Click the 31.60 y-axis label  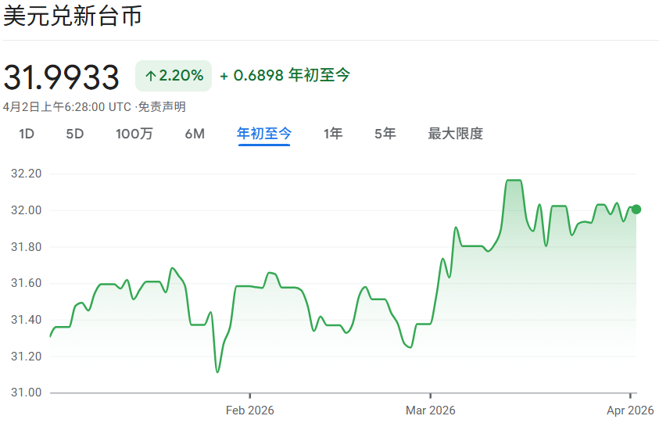26,283
